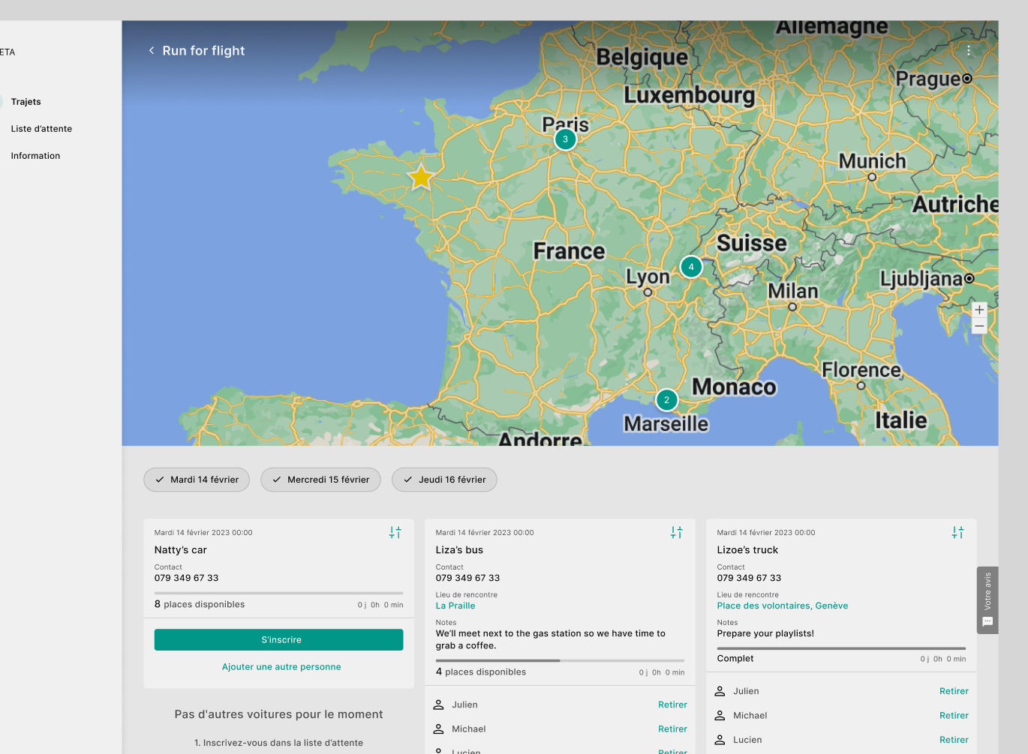The image size is (1028, 754).
Task: Select the Paris cluster marker with 3
Action: coord(565,139)
